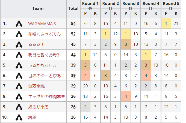Click the WAGAMAMA'S total score 54
The image size is (186, 123).
pyautogui.click(x=73, y=24)
